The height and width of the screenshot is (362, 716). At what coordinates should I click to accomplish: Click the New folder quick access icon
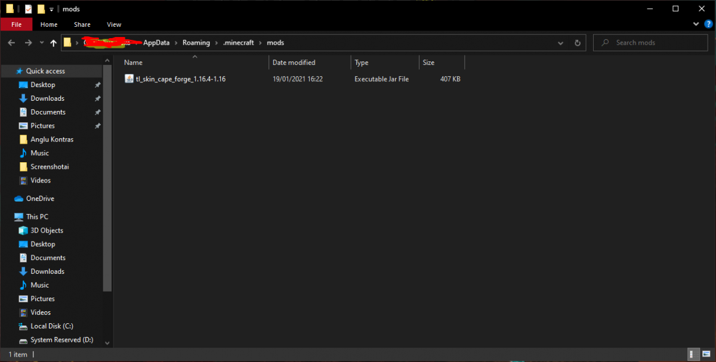[41, 9]
